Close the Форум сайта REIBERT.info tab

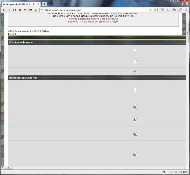38,4
